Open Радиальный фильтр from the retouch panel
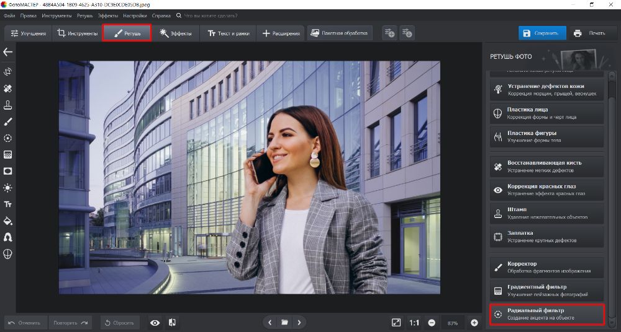 coord(546,313)
